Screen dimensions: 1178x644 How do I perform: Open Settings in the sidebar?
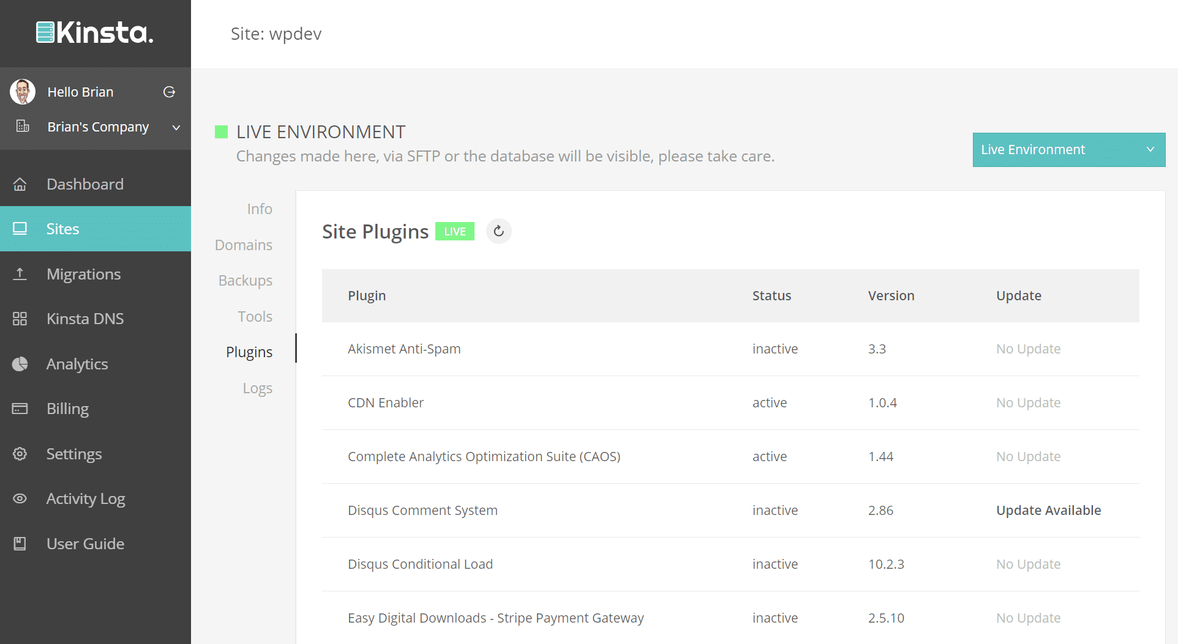(96, 454)
